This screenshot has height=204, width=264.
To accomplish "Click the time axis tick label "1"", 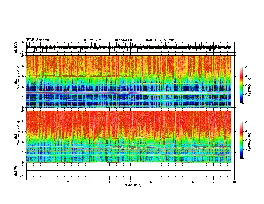I will [x=47, y=182].
